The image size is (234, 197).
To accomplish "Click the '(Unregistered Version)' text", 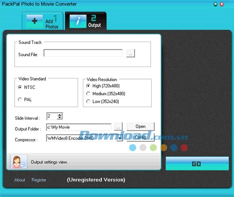I will coord(96,180).
